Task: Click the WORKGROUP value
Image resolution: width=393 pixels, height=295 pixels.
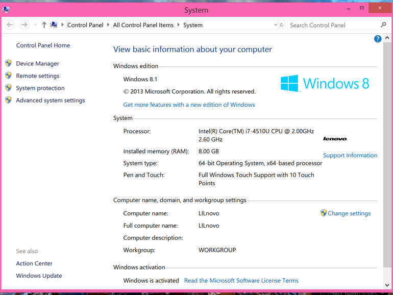Action: (x=217, y=250)
